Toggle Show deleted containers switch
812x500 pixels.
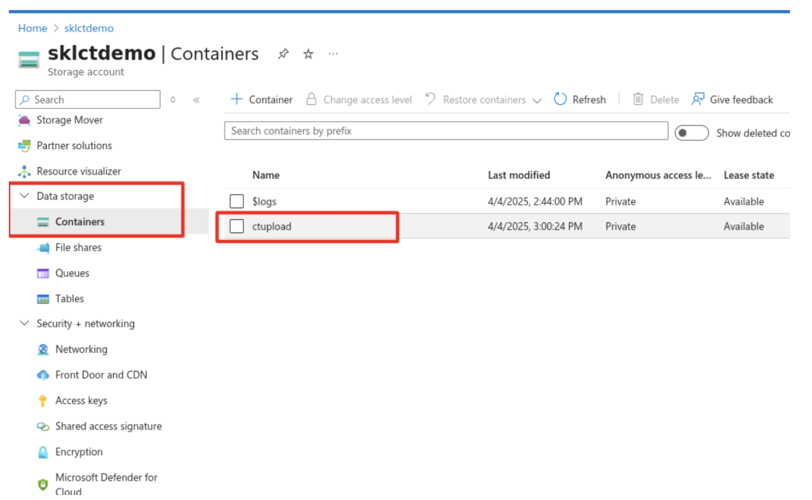point(691,133)
